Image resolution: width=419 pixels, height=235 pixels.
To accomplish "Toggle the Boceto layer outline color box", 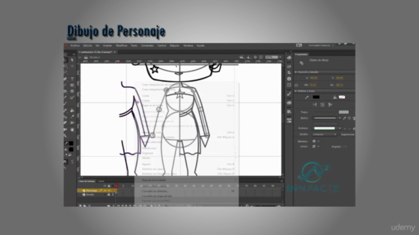I will click(113, 195).
